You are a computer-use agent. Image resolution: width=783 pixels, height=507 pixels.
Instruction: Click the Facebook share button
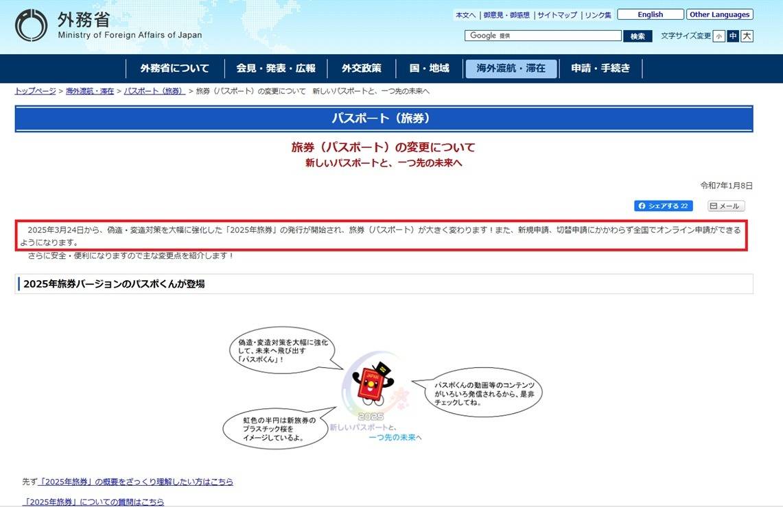pos(663,206)
